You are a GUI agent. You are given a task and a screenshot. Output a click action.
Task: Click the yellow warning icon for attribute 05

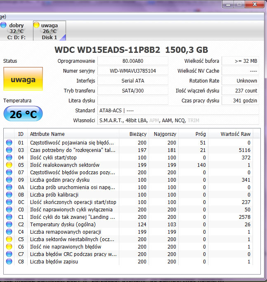point(9,165)
